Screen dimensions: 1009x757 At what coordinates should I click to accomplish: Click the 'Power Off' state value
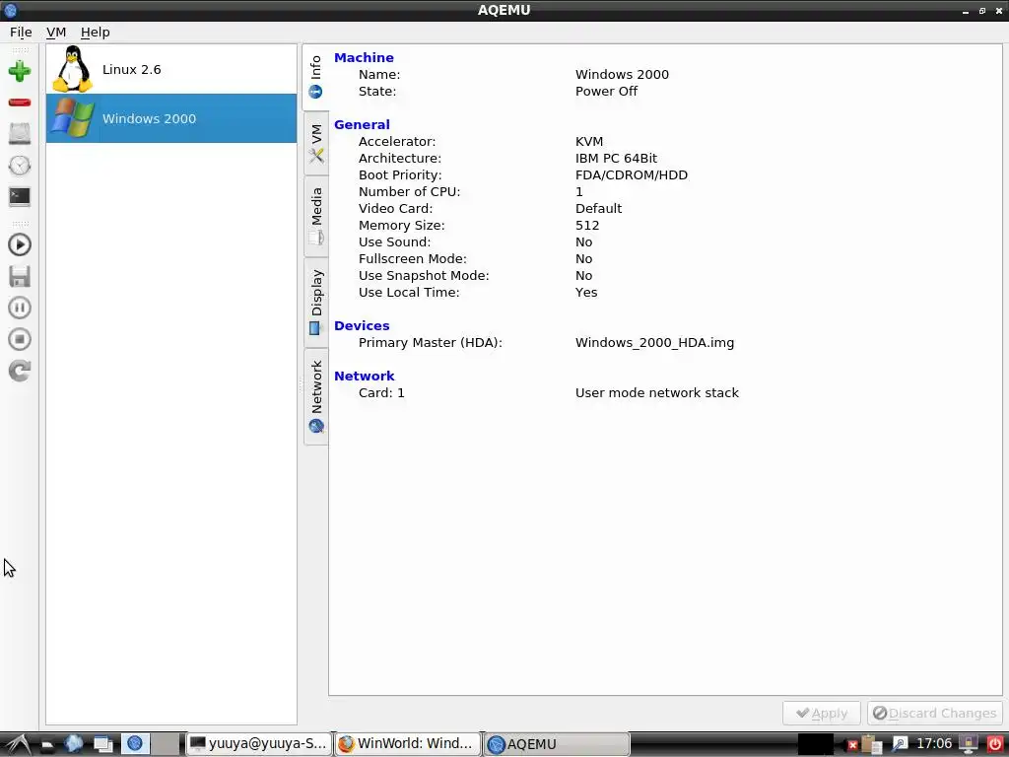click(x=606, y=92)
